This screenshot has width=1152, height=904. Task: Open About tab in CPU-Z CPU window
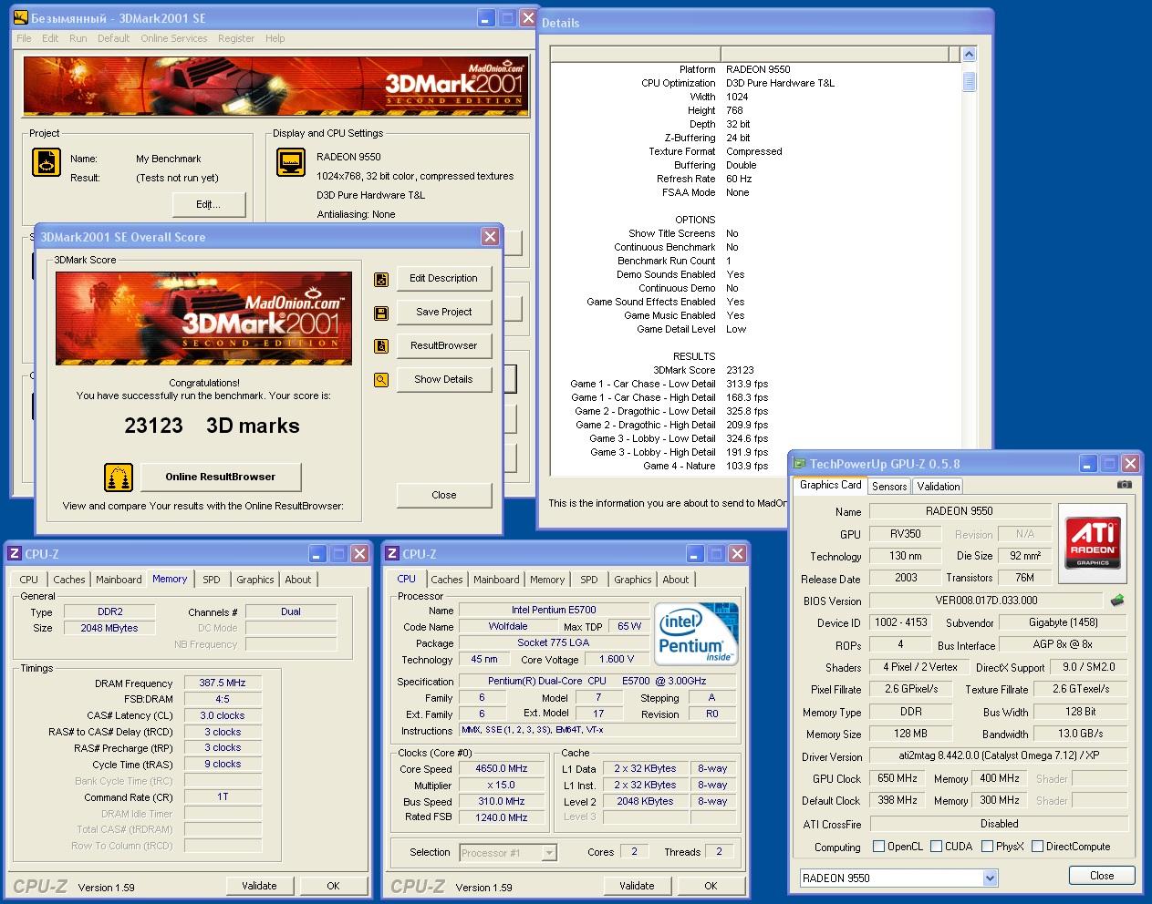[x=676, y=580]
